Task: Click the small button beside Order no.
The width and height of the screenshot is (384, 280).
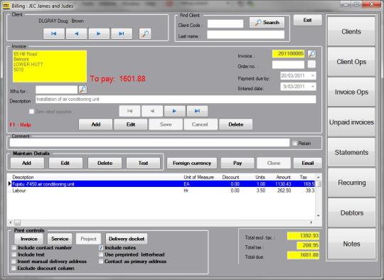Action: [x=311, y=65]
